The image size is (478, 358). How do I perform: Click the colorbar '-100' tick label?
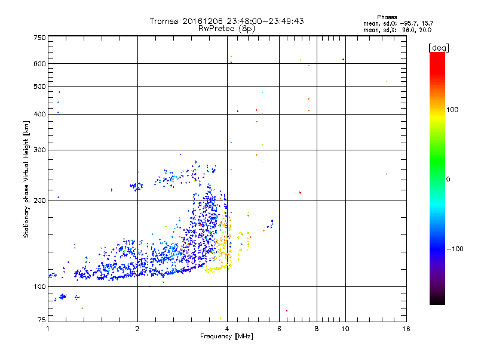(455, 249)
